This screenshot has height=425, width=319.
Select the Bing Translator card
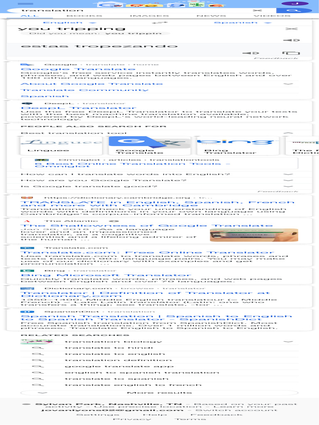238,146
